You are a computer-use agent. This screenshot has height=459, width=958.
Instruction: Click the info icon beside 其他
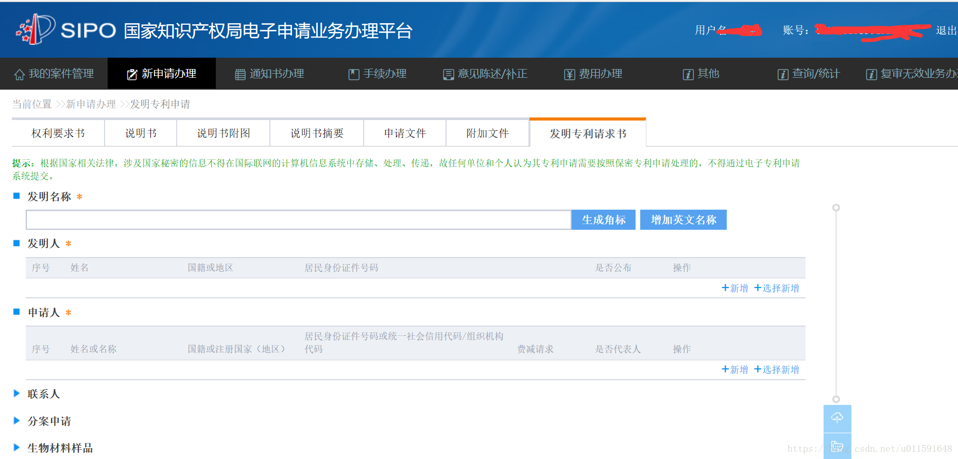click(688, 75)
